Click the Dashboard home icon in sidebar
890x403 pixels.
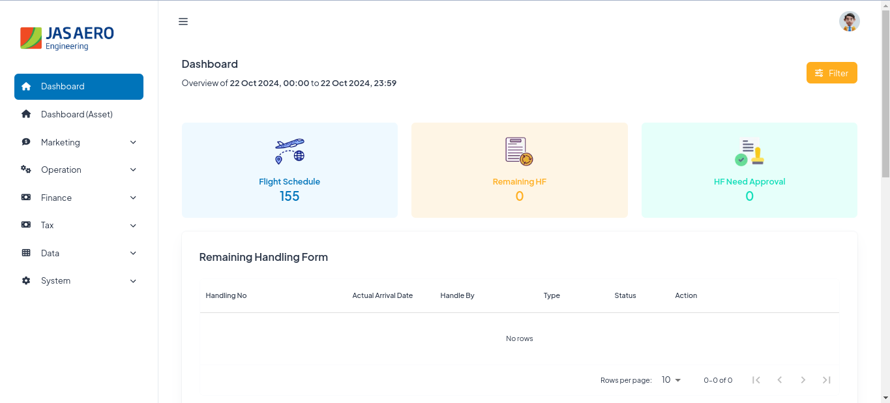click(x=26, y=86)
